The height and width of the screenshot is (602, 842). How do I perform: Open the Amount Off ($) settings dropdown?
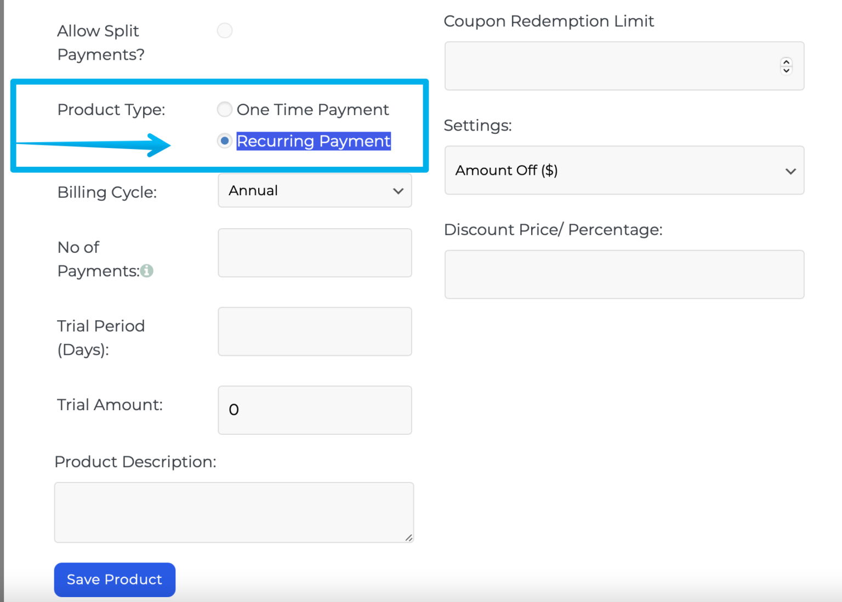pyautogui.click(x=624, y=170)
